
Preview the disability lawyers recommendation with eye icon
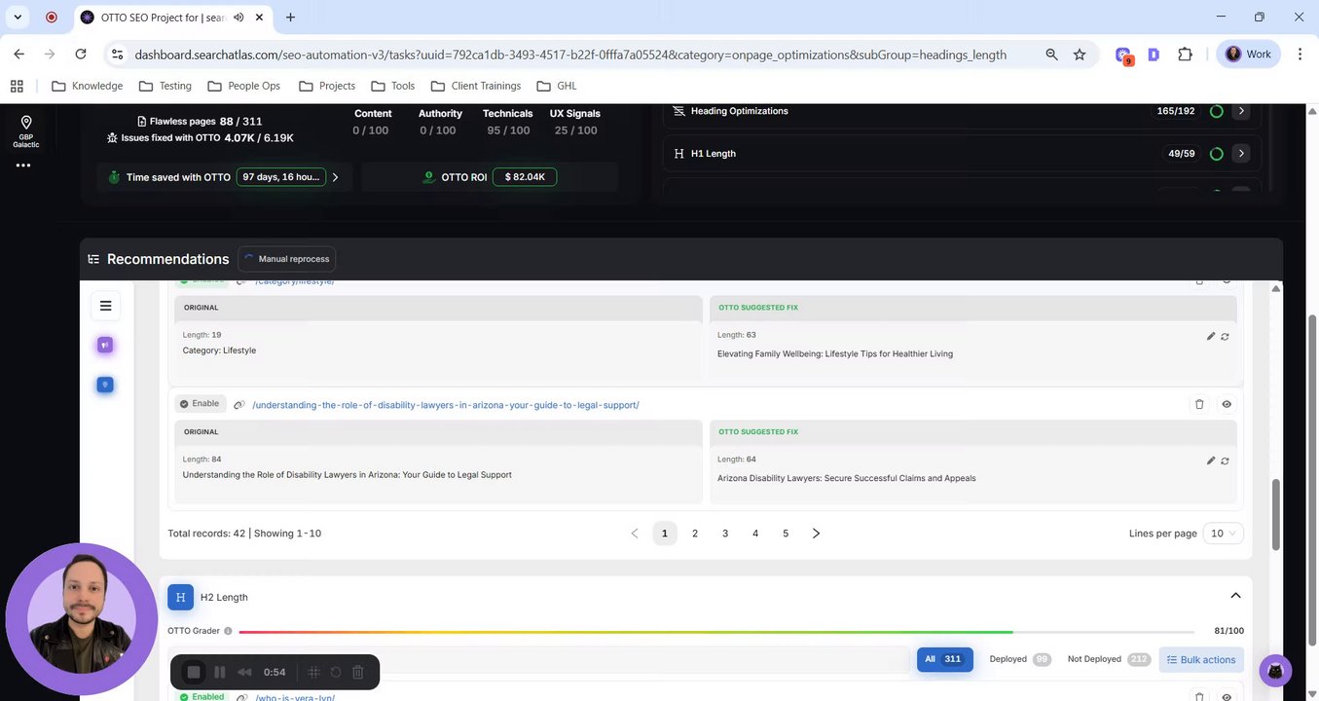click(1227, 404)
